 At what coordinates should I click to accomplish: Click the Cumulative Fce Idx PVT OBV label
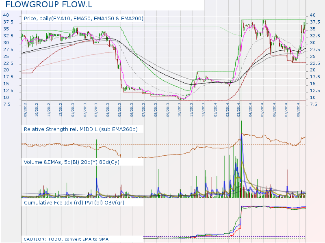coord(74,203)
